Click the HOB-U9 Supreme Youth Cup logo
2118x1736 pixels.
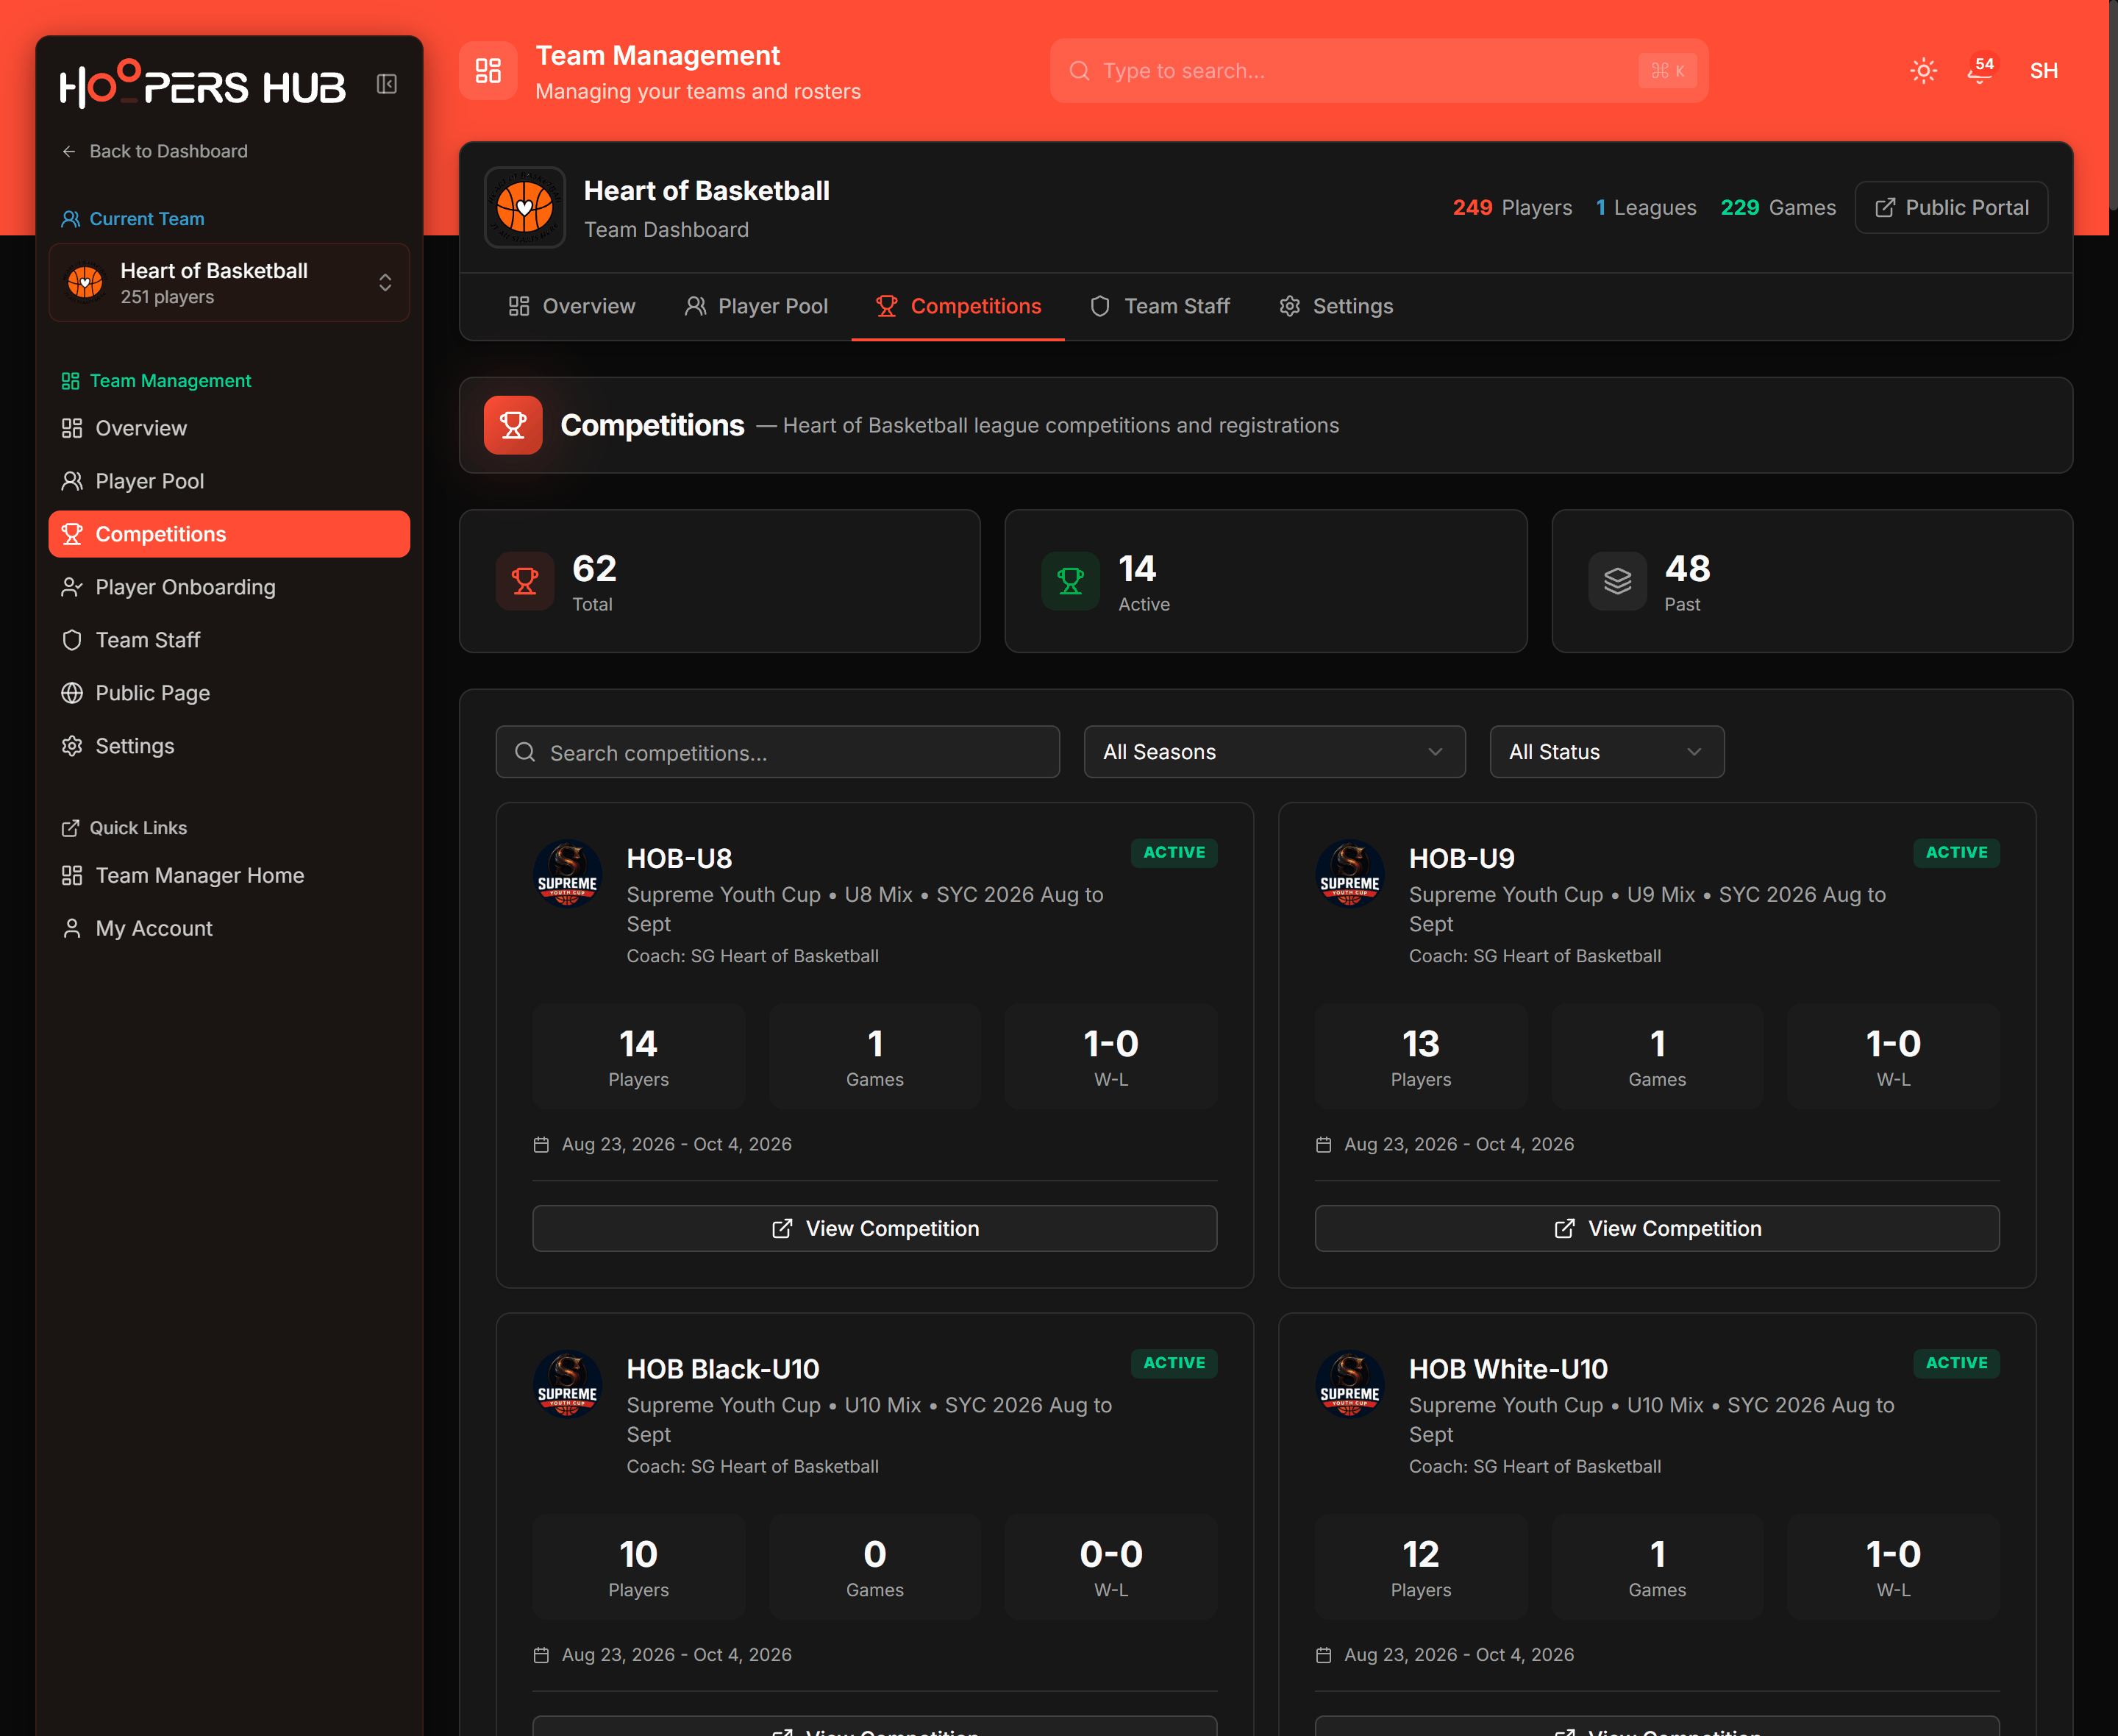[1349, 874]
